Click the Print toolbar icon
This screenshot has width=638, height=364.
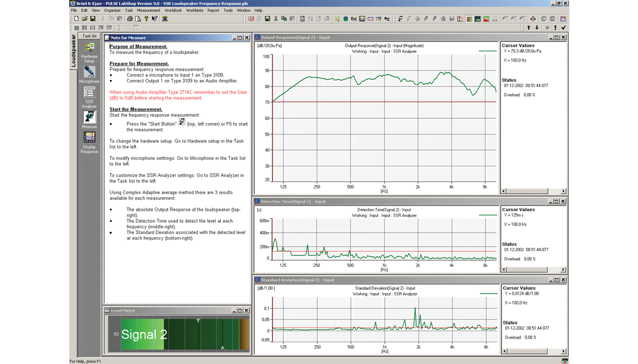(x=130, y=19)
